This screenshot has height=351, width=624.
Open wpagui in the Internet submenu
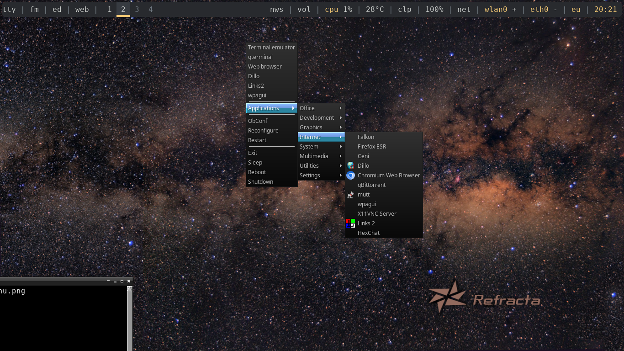click(x=384, y=204)
